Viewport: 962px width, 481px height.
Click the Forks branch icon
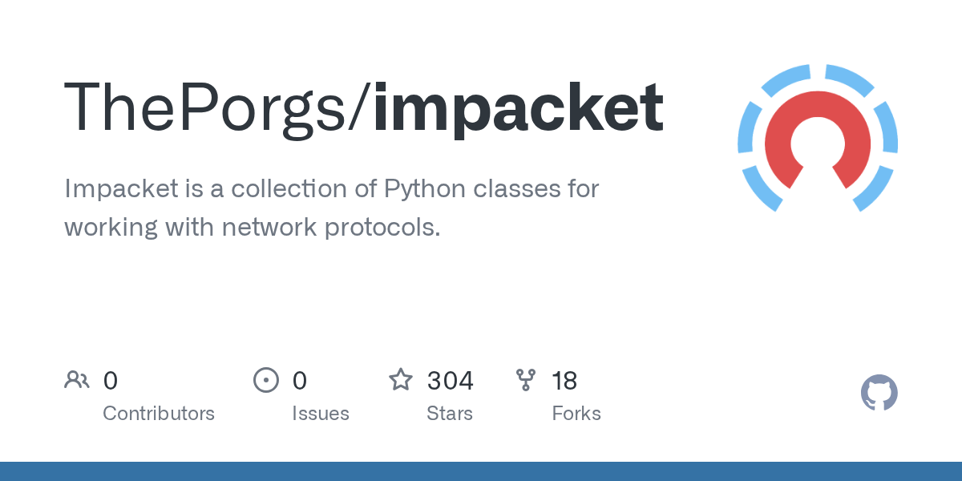point(526,380)
